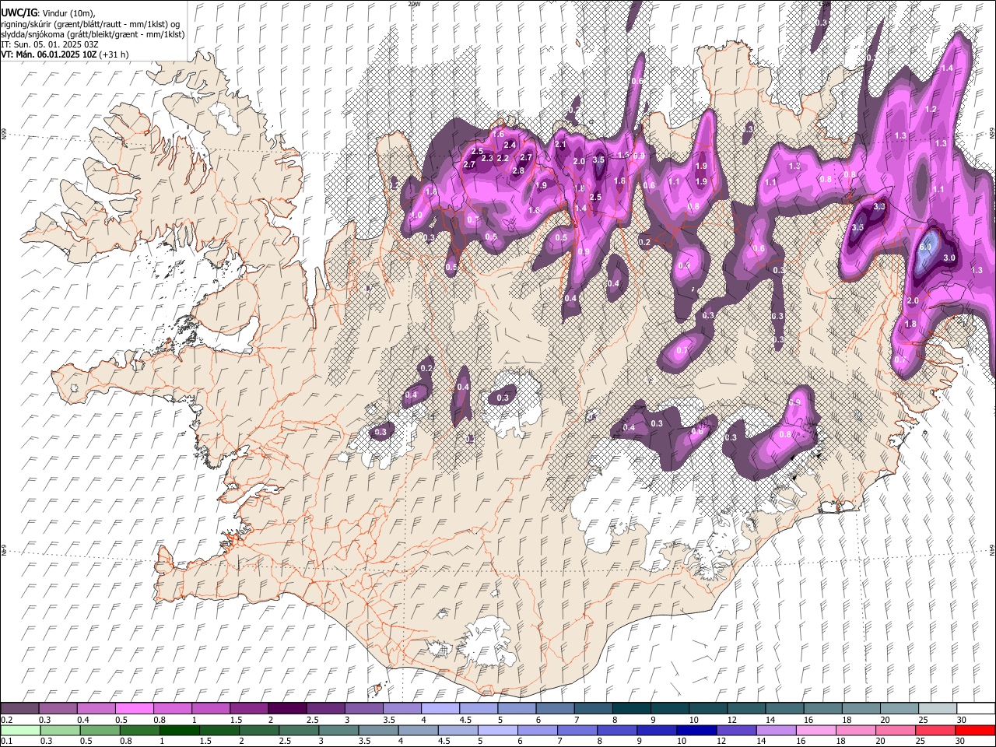Screen dimensions: 996x747
Task: Click the '2.1' precipitation value on the map
Action: [x=560, y=144]
